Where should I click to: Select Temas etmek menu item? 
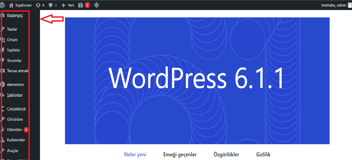click(x=18, y=71)
